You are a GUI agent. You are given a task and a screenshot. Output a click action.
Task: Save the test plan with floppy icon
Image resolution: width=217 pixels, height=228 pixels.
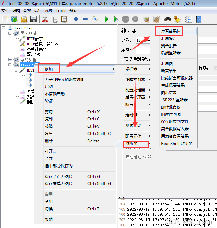34,19
